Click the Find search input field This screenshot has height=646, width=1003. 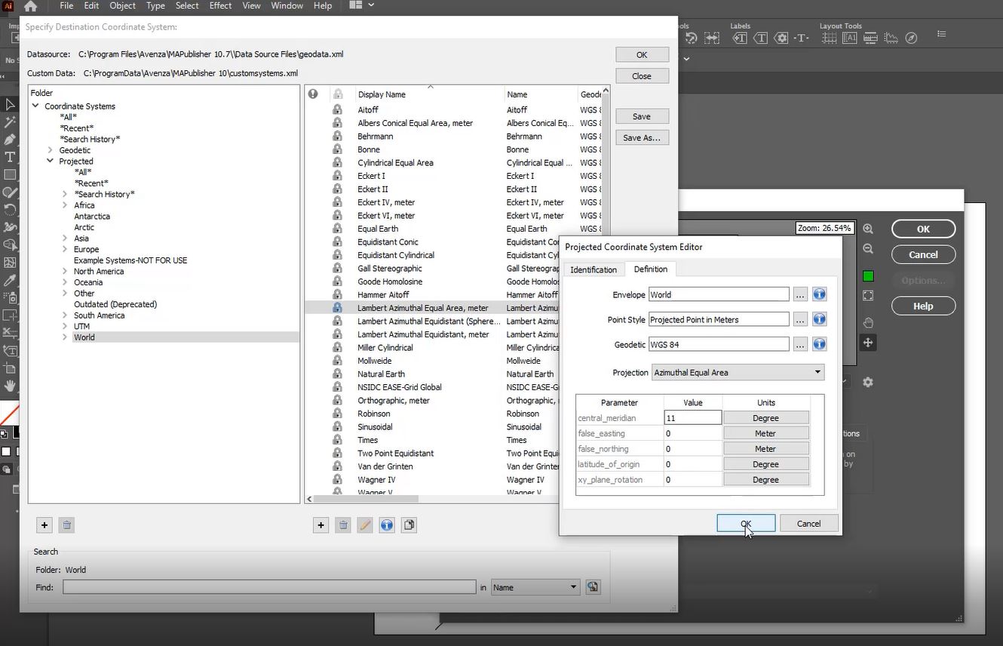pos(269,587)
